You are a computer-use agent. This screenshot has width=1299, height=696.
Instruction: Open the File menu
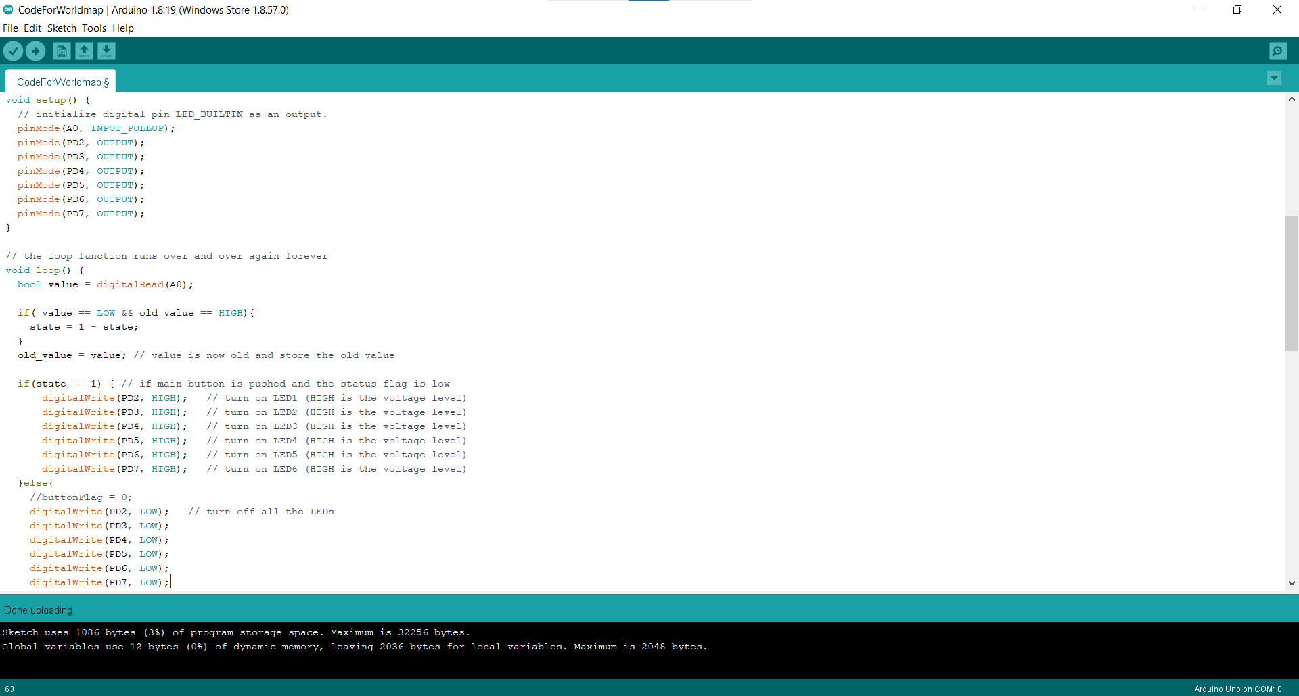[x=10, y=28]
